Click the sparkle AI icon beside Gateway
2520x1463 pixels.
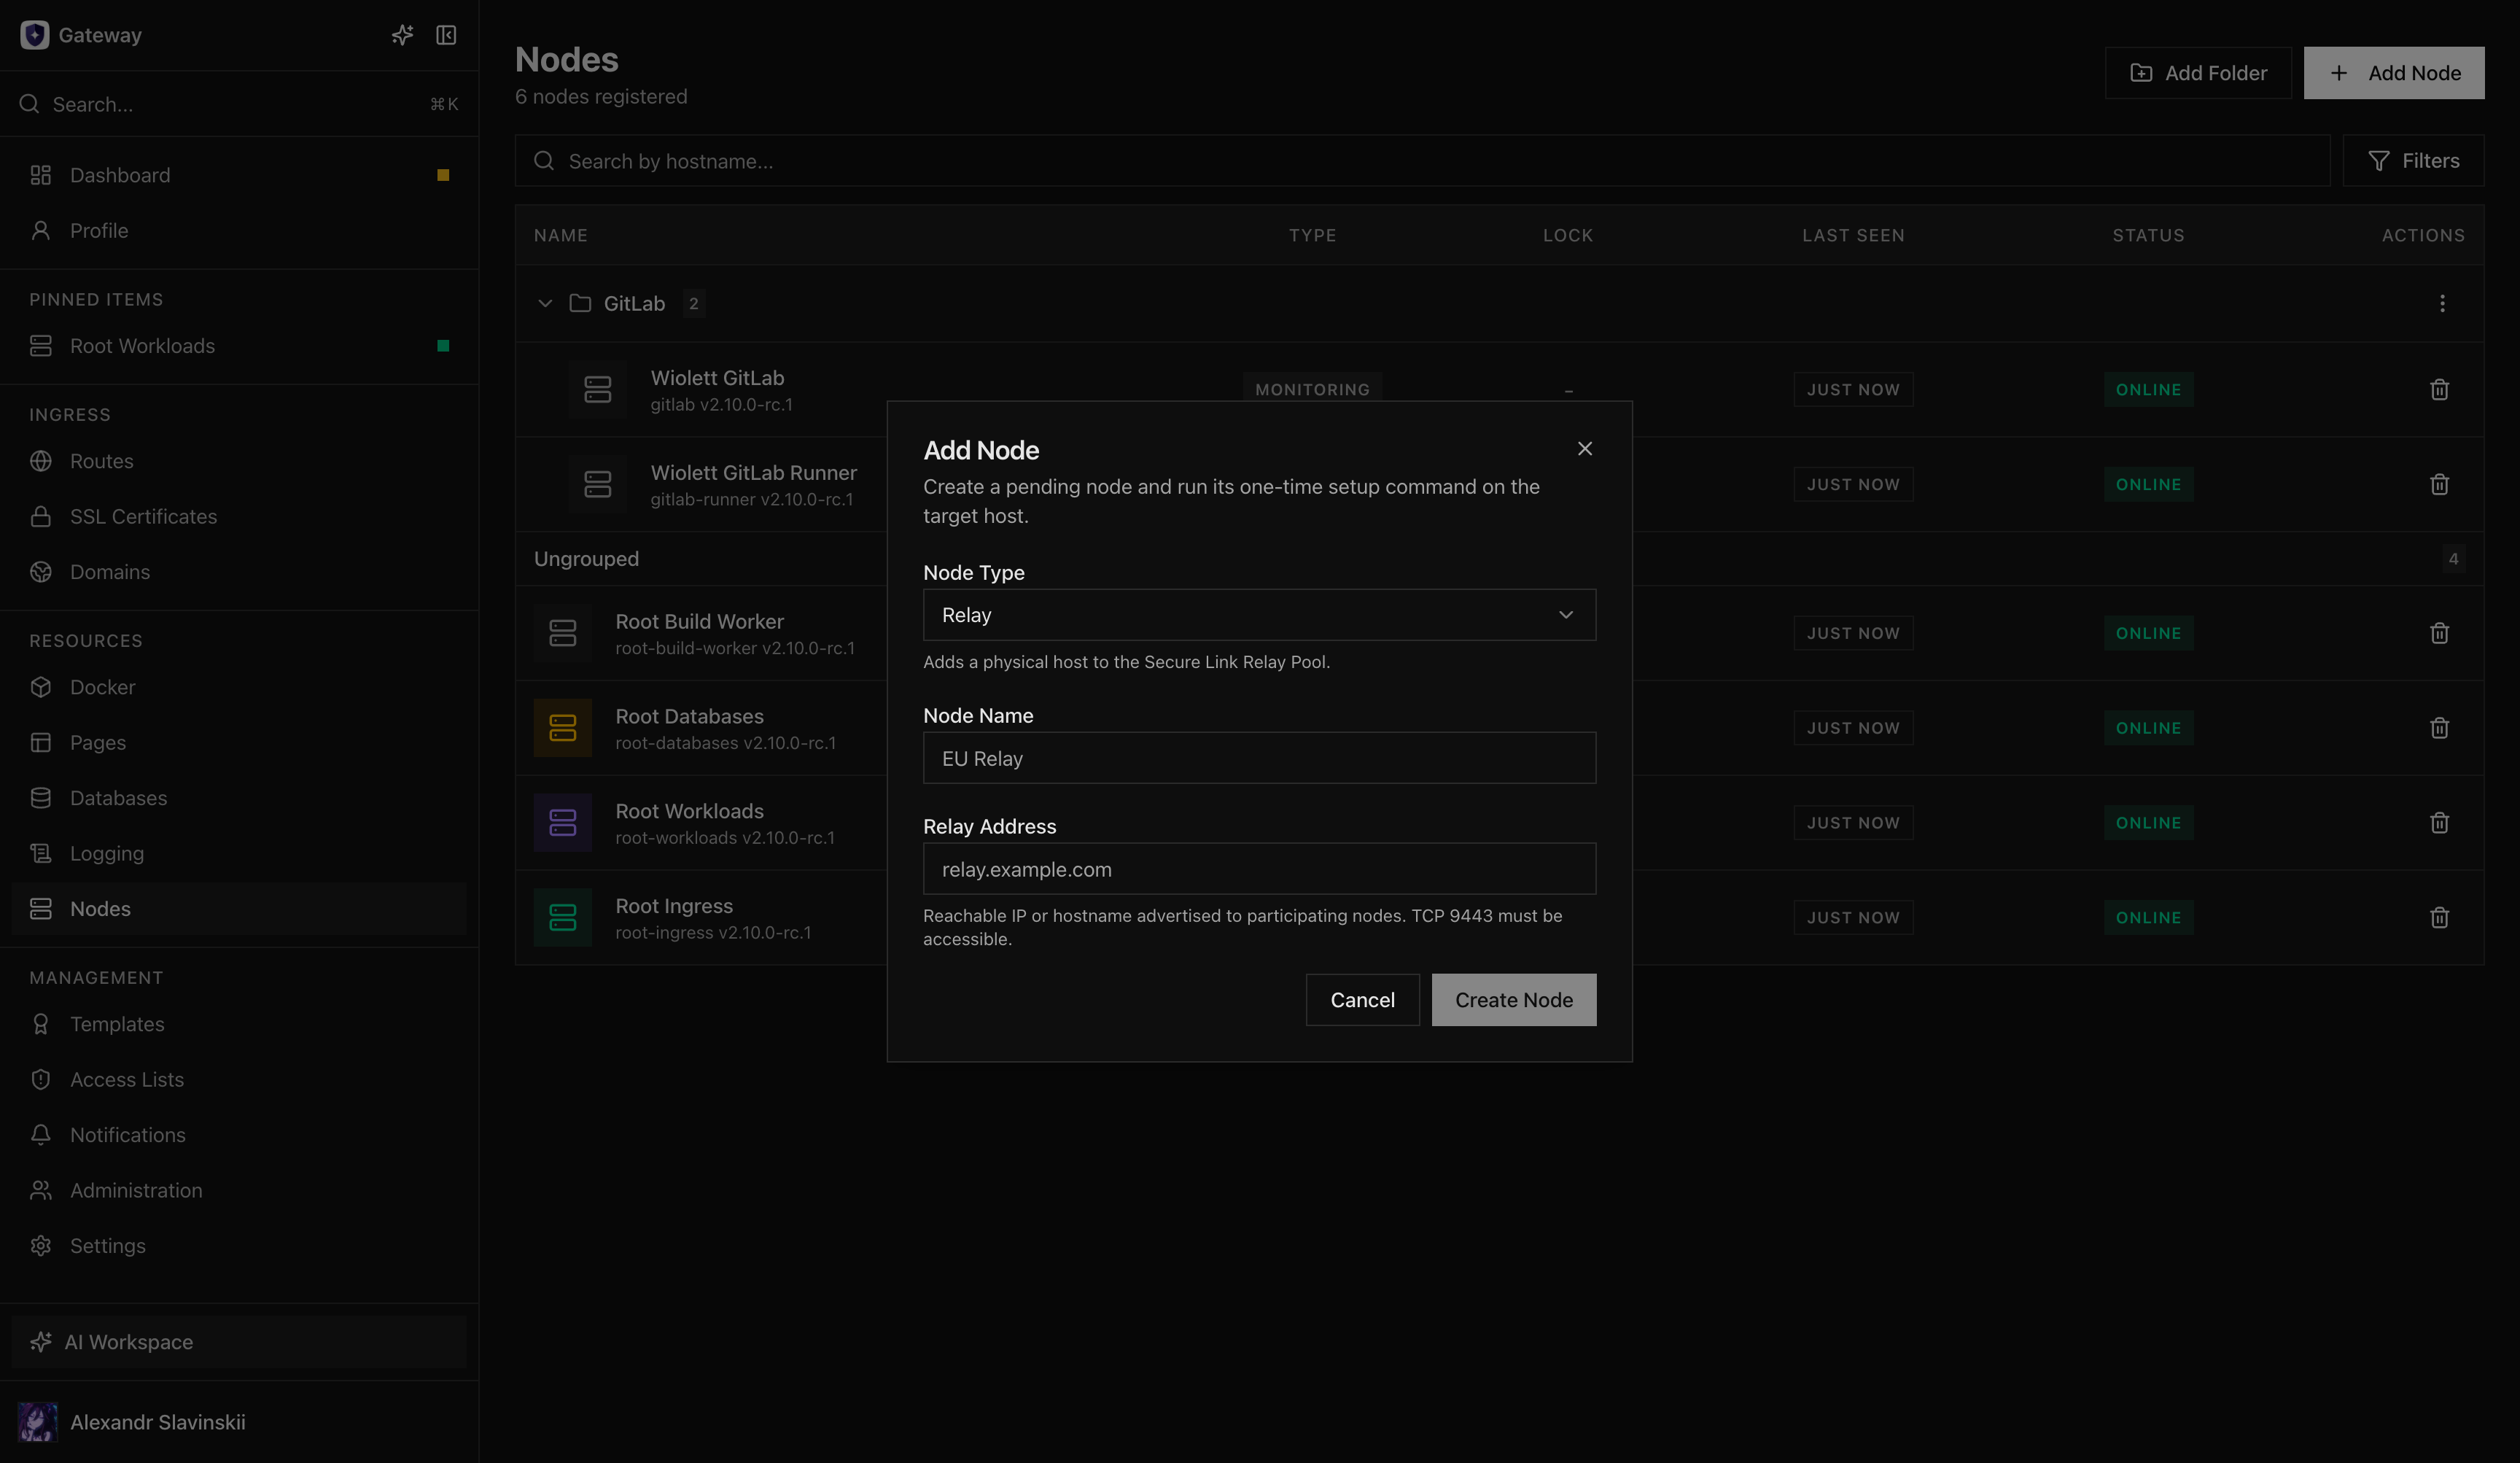pos(402,35)
